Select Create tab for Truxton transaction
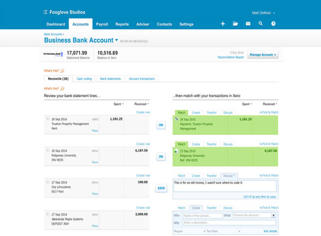Image resolution: width=321 pixels, height=236 pixels. [196, 112]
